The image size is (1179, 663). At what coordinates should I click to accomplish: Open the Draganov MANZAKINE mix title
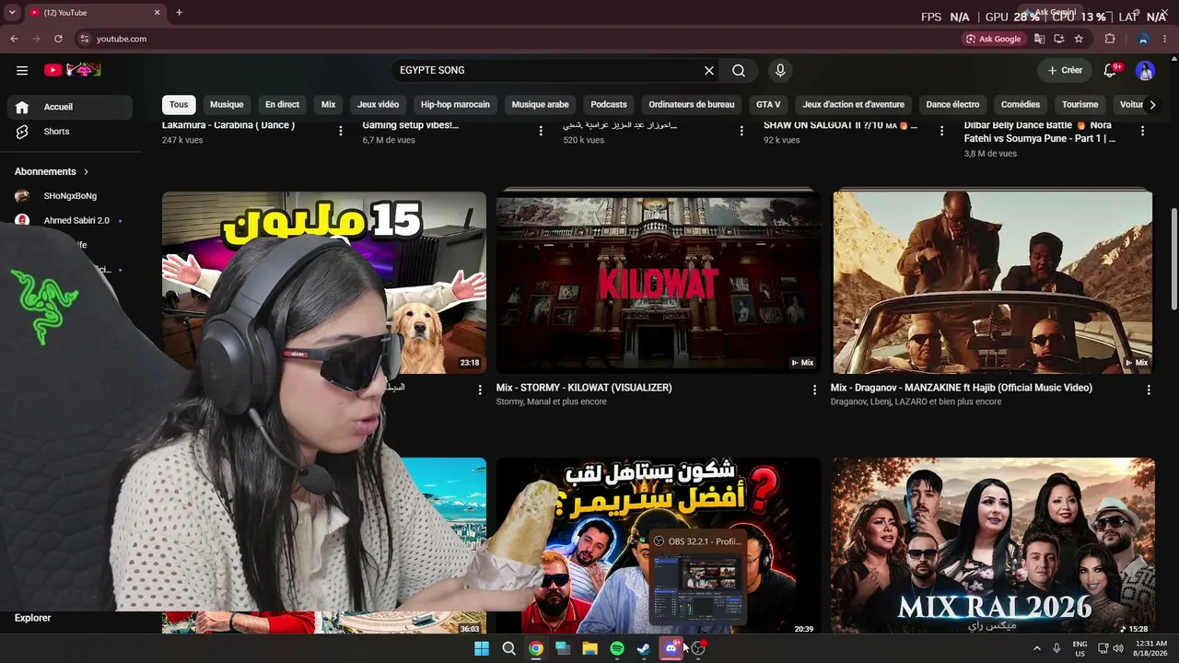(962, 388)
